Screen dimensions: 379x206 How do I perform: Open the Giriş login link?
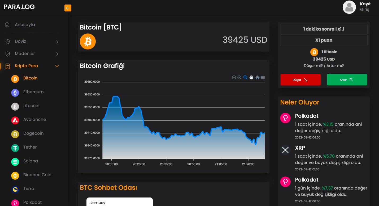click(364, 10)
